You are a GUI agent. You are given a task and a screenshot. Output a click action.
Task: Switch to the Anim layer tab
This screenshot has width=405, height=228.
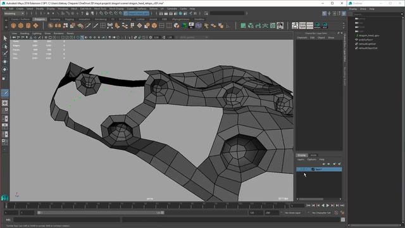[x=313, y=155]
